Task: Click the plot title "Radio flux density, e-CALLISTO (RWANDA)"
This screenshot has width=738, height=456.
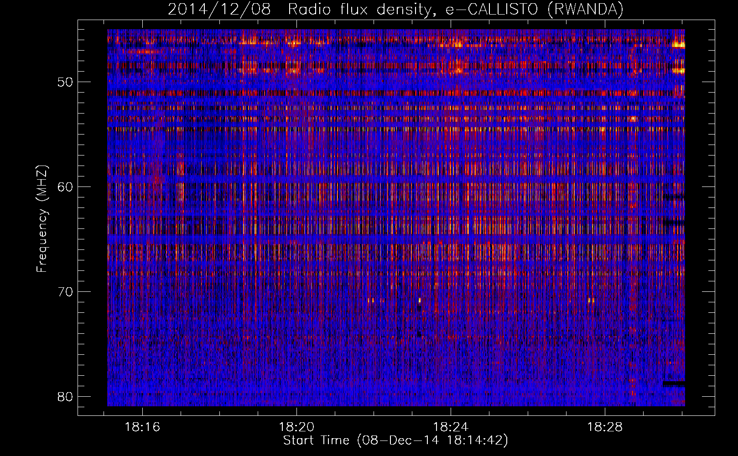Action: coord(455,10)
